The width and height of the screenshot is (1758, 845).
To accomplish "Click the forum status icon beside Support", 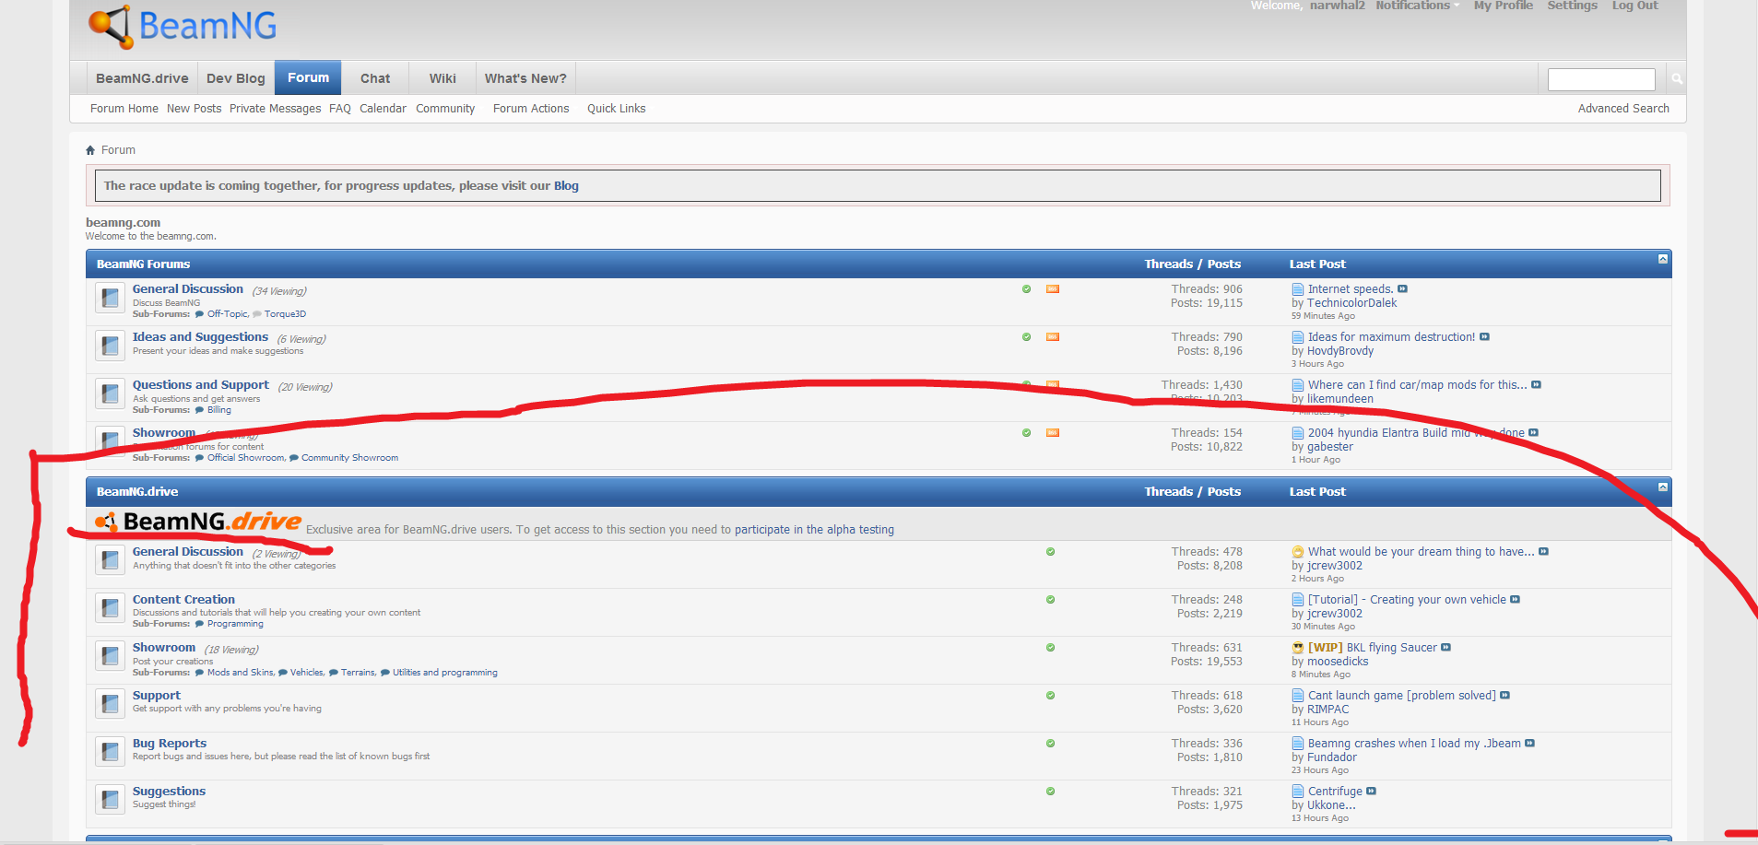I will pos(110,704).
